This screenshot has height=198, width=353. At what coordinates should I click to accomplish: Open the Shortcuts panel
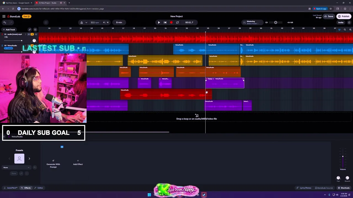pyautogui.click(x=344, y=188)
